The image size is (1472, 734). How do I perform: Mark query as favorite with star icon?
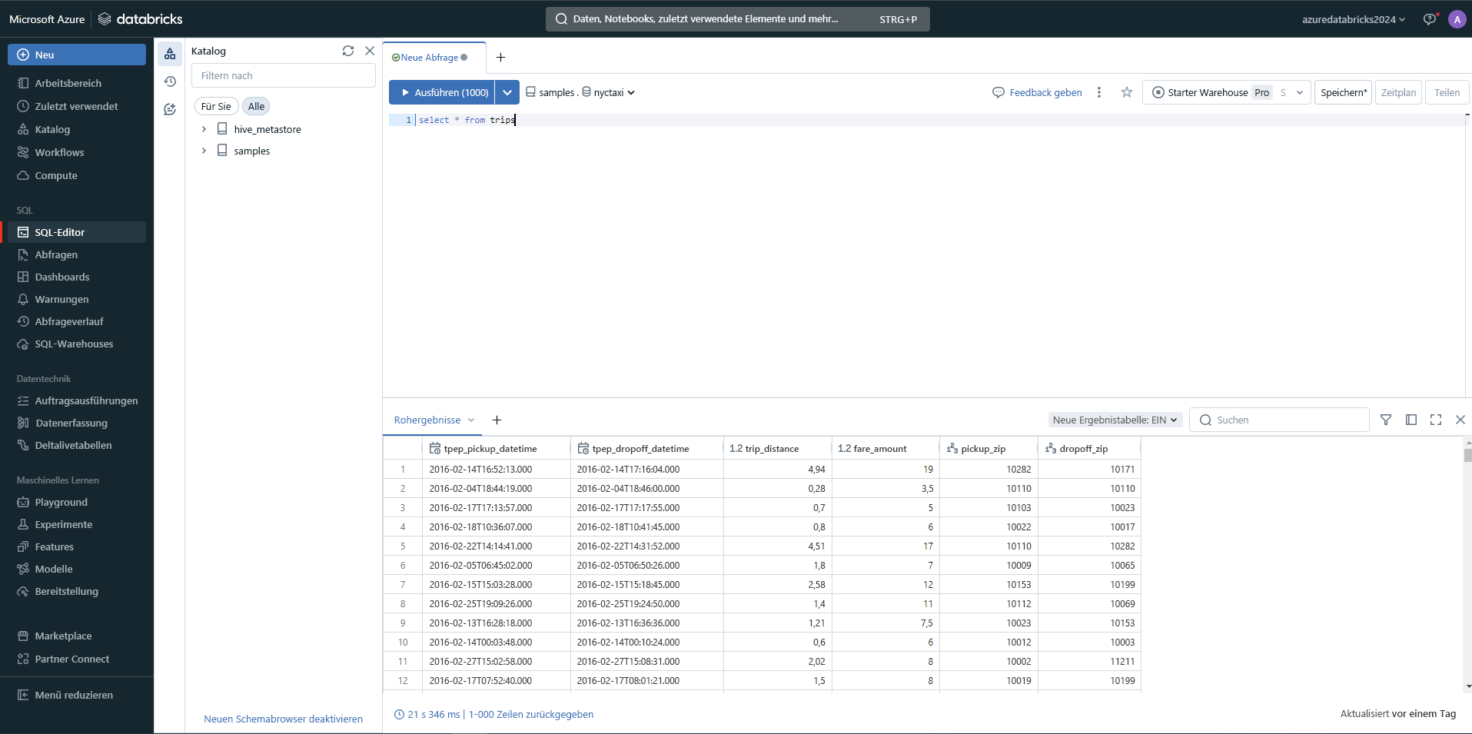(1127, 92)
